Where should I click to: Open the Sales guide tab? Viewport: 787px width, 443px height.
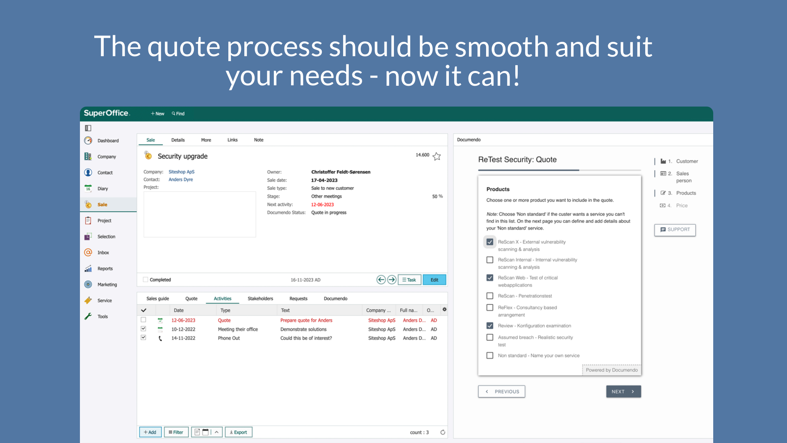pyautogui.click(x=158, y=299)
